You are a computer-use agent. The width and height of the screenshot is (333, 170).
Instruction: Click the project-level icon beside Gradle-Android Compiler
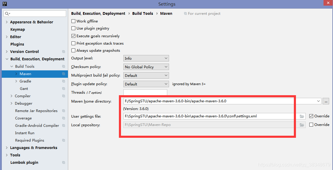pos(63,126)
